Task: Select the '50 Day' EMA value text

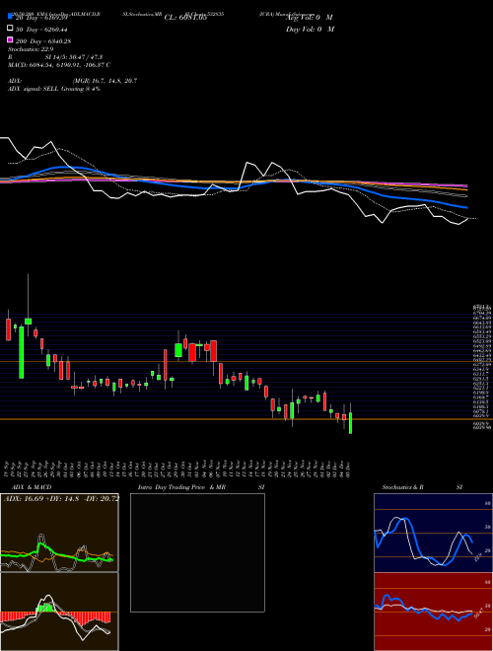Action: tap(42, 30)
